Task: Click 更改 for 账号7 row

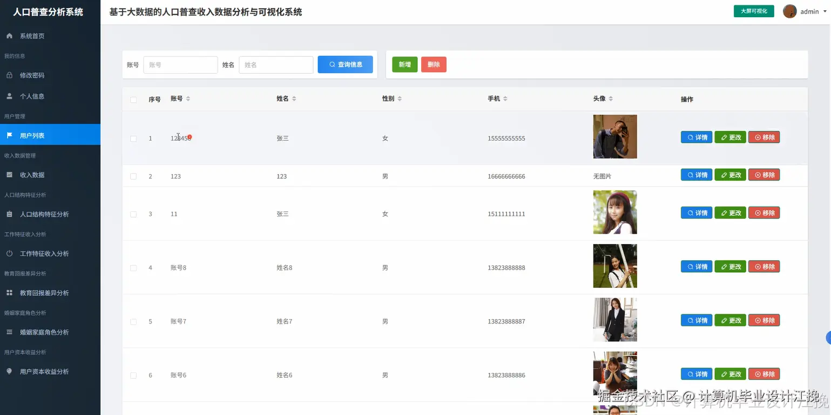Action: tap(731, 321)
